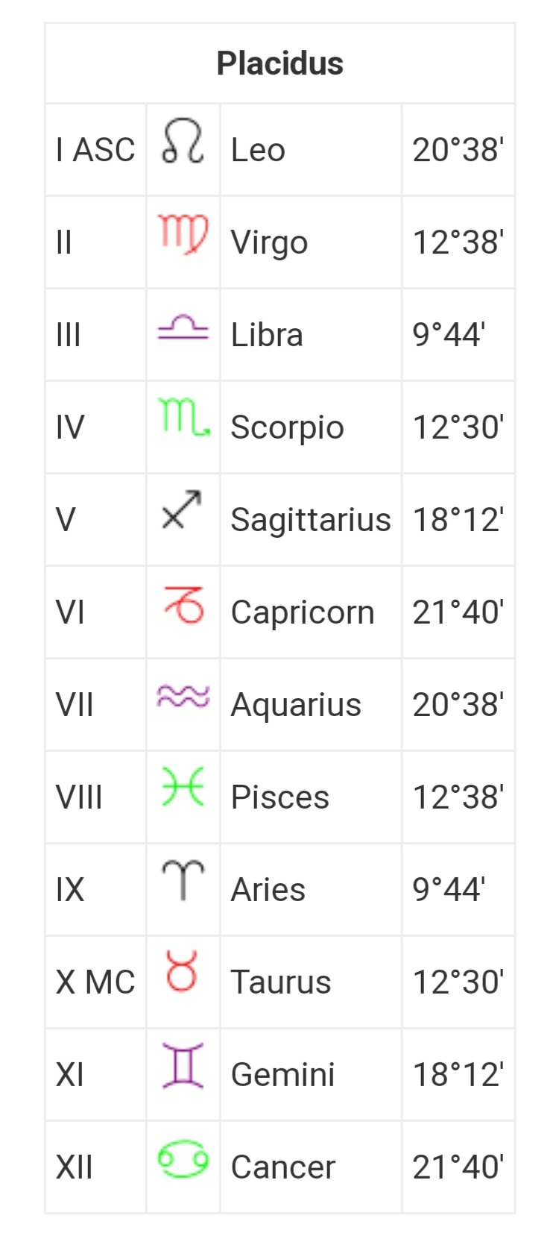556x1236 pixels.
Task: Click the Placidus table header
Action: (x=279, y=63)
